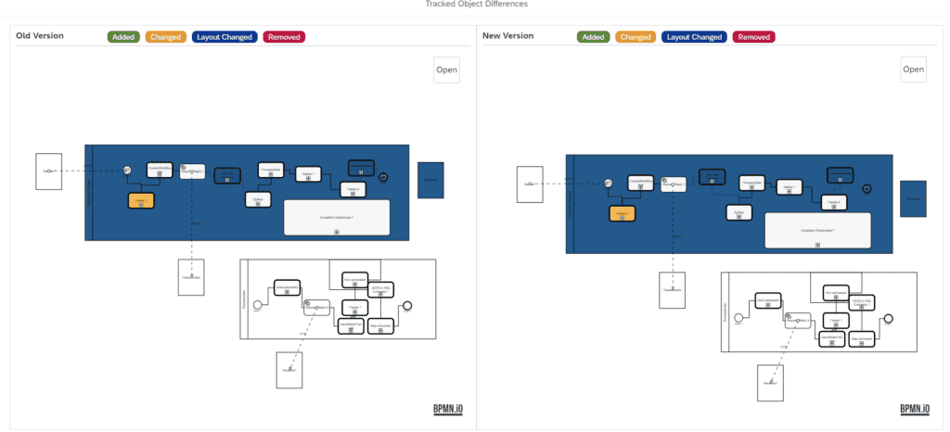Select ProcessOrder task in Old Version
950x432 pixels.
pyautogui.click(x=271, y=170)
